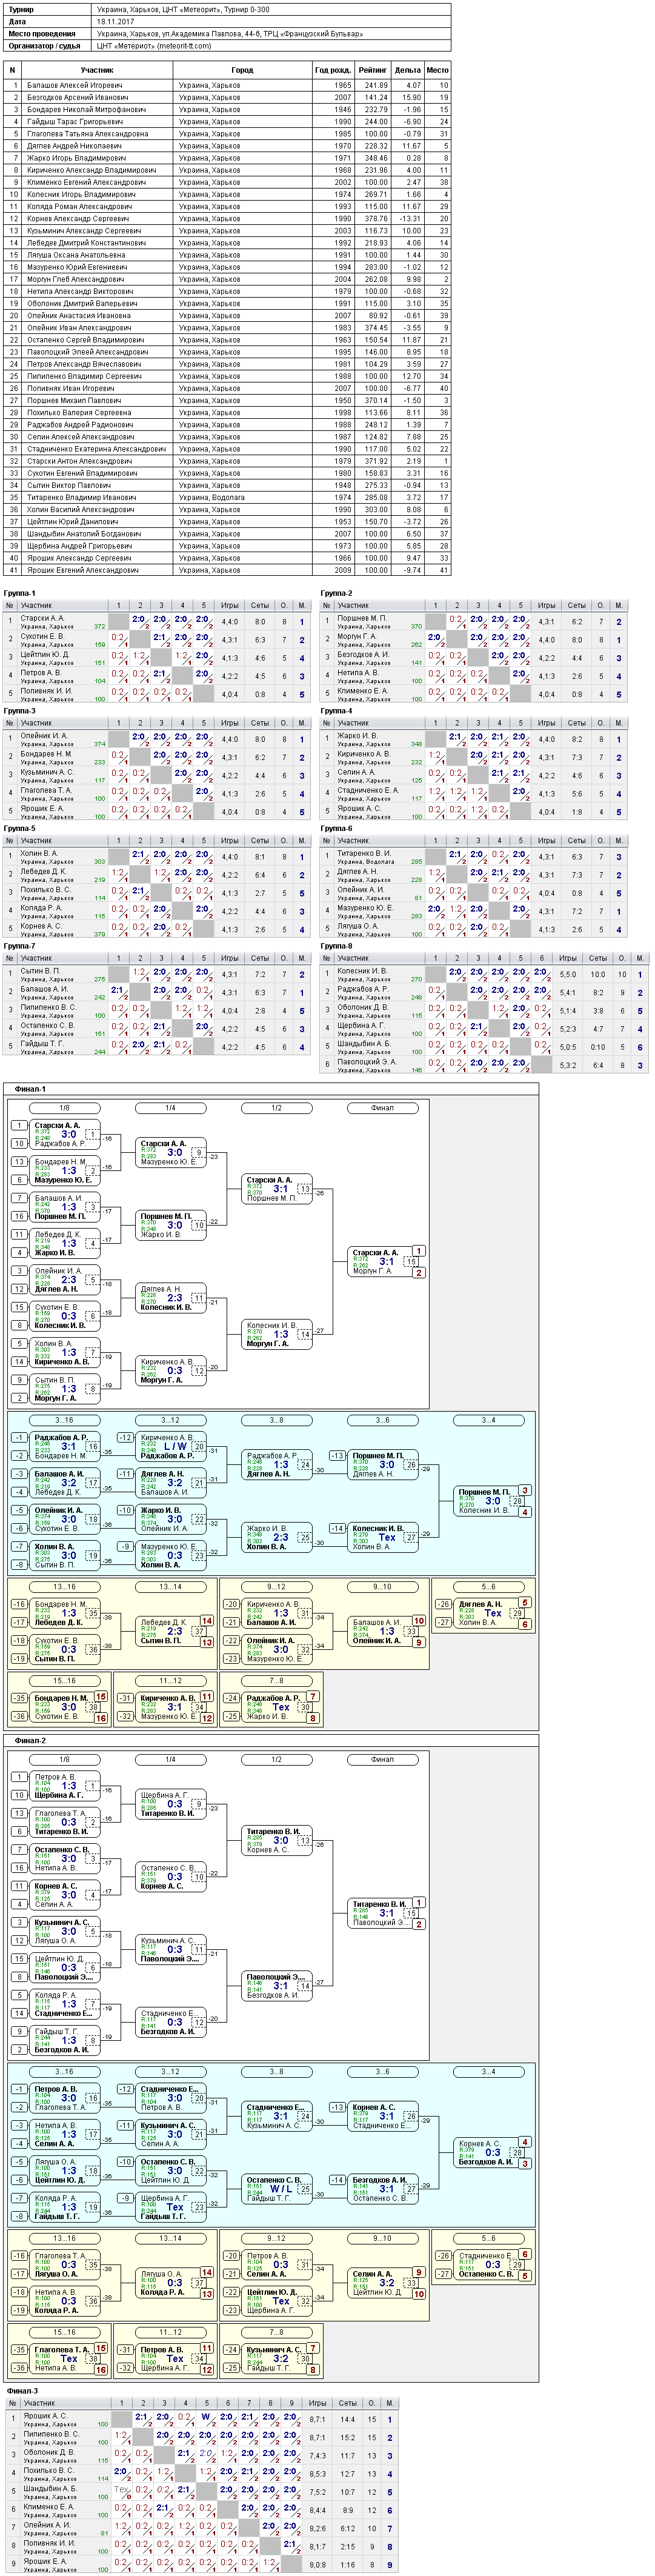Click the 'Организатор / судья' info row
Screen dimensions: 655x2576
(227, 46)
